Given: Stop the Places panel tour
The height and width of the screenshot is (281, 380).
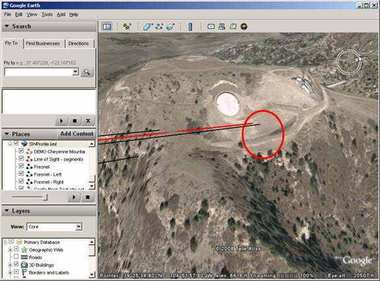Looking at the screenshot, I should (x=88, y=197).
